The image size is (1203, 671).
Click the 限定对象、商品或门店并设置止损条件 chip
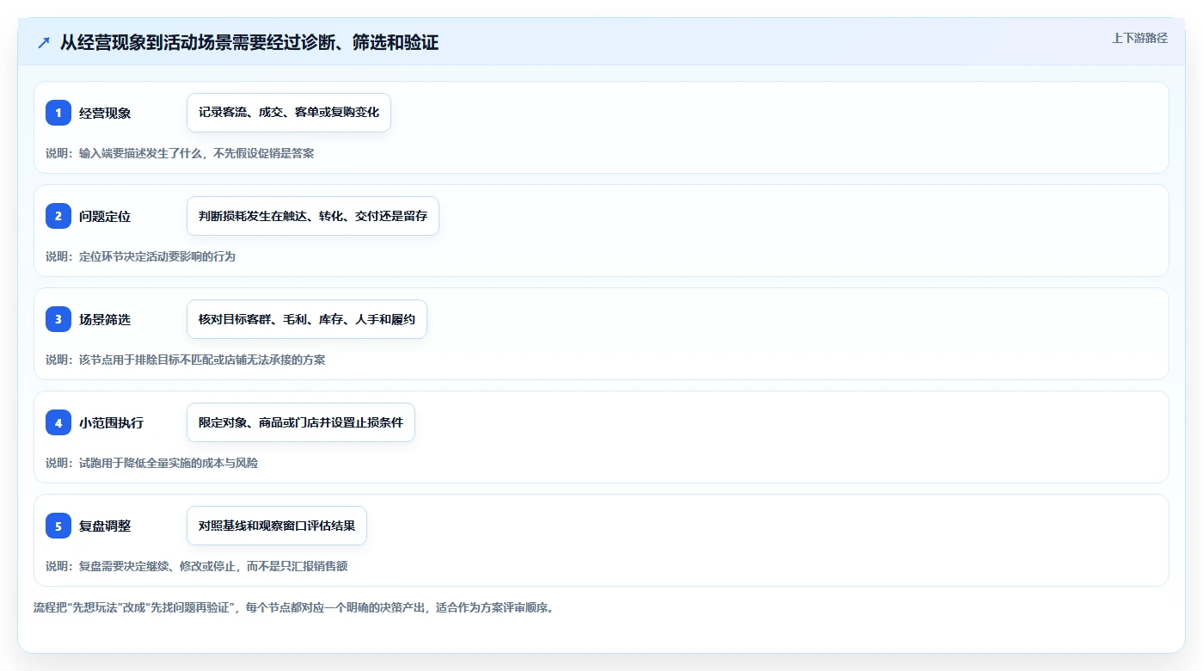coord(301,422)
